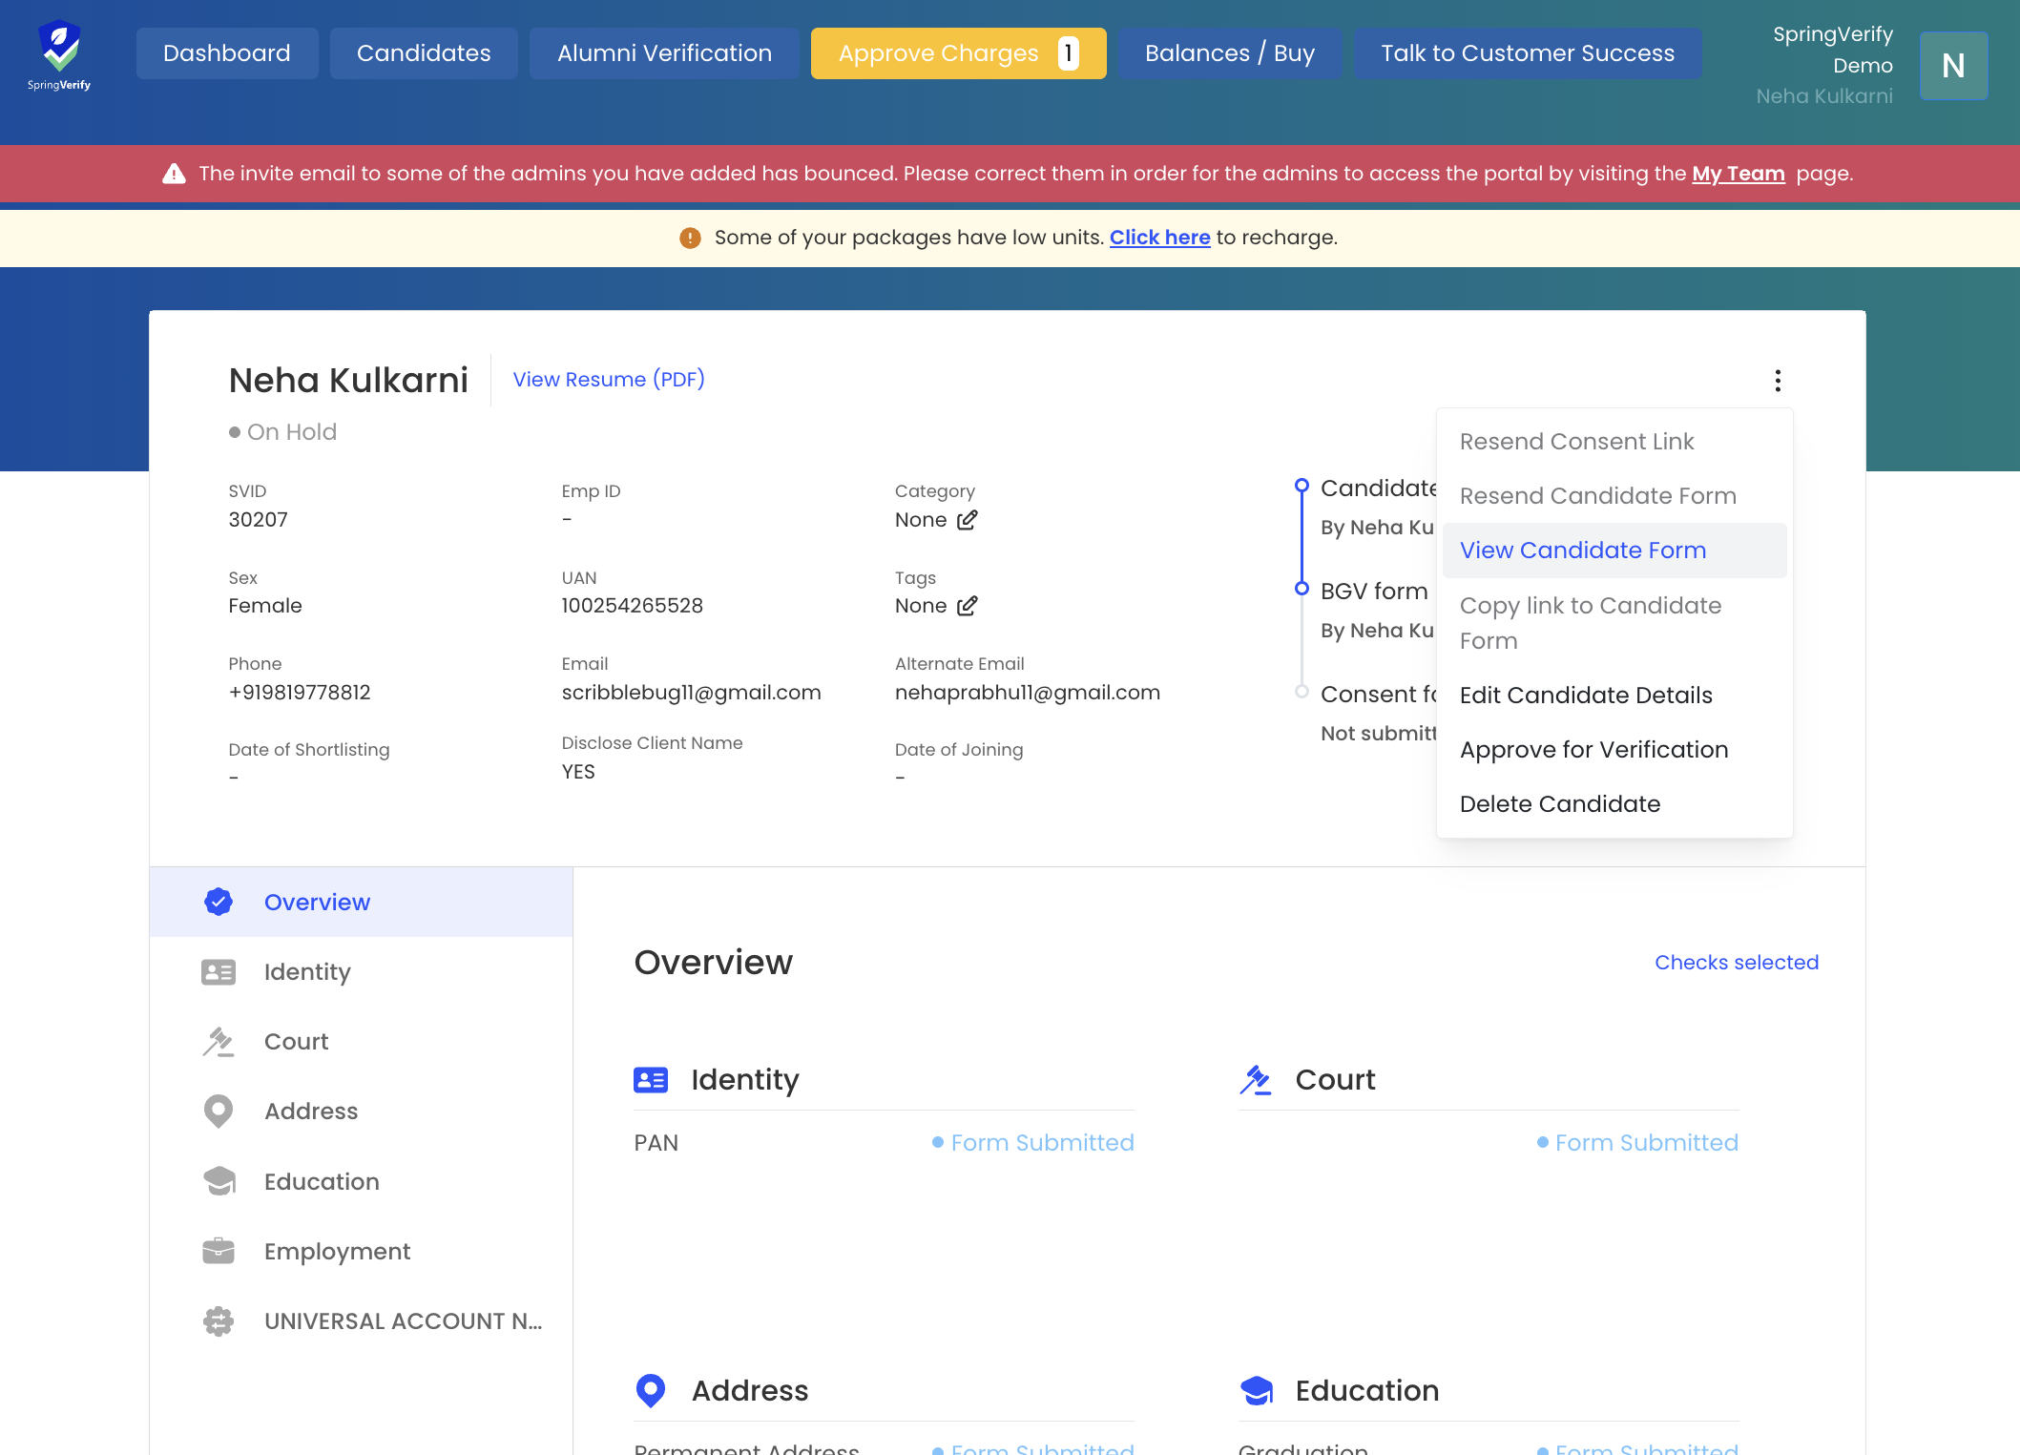Open View Resume (PDF) link
Screen dimensions: 2020x1455
pyautogui.click(x=609, y=380)
